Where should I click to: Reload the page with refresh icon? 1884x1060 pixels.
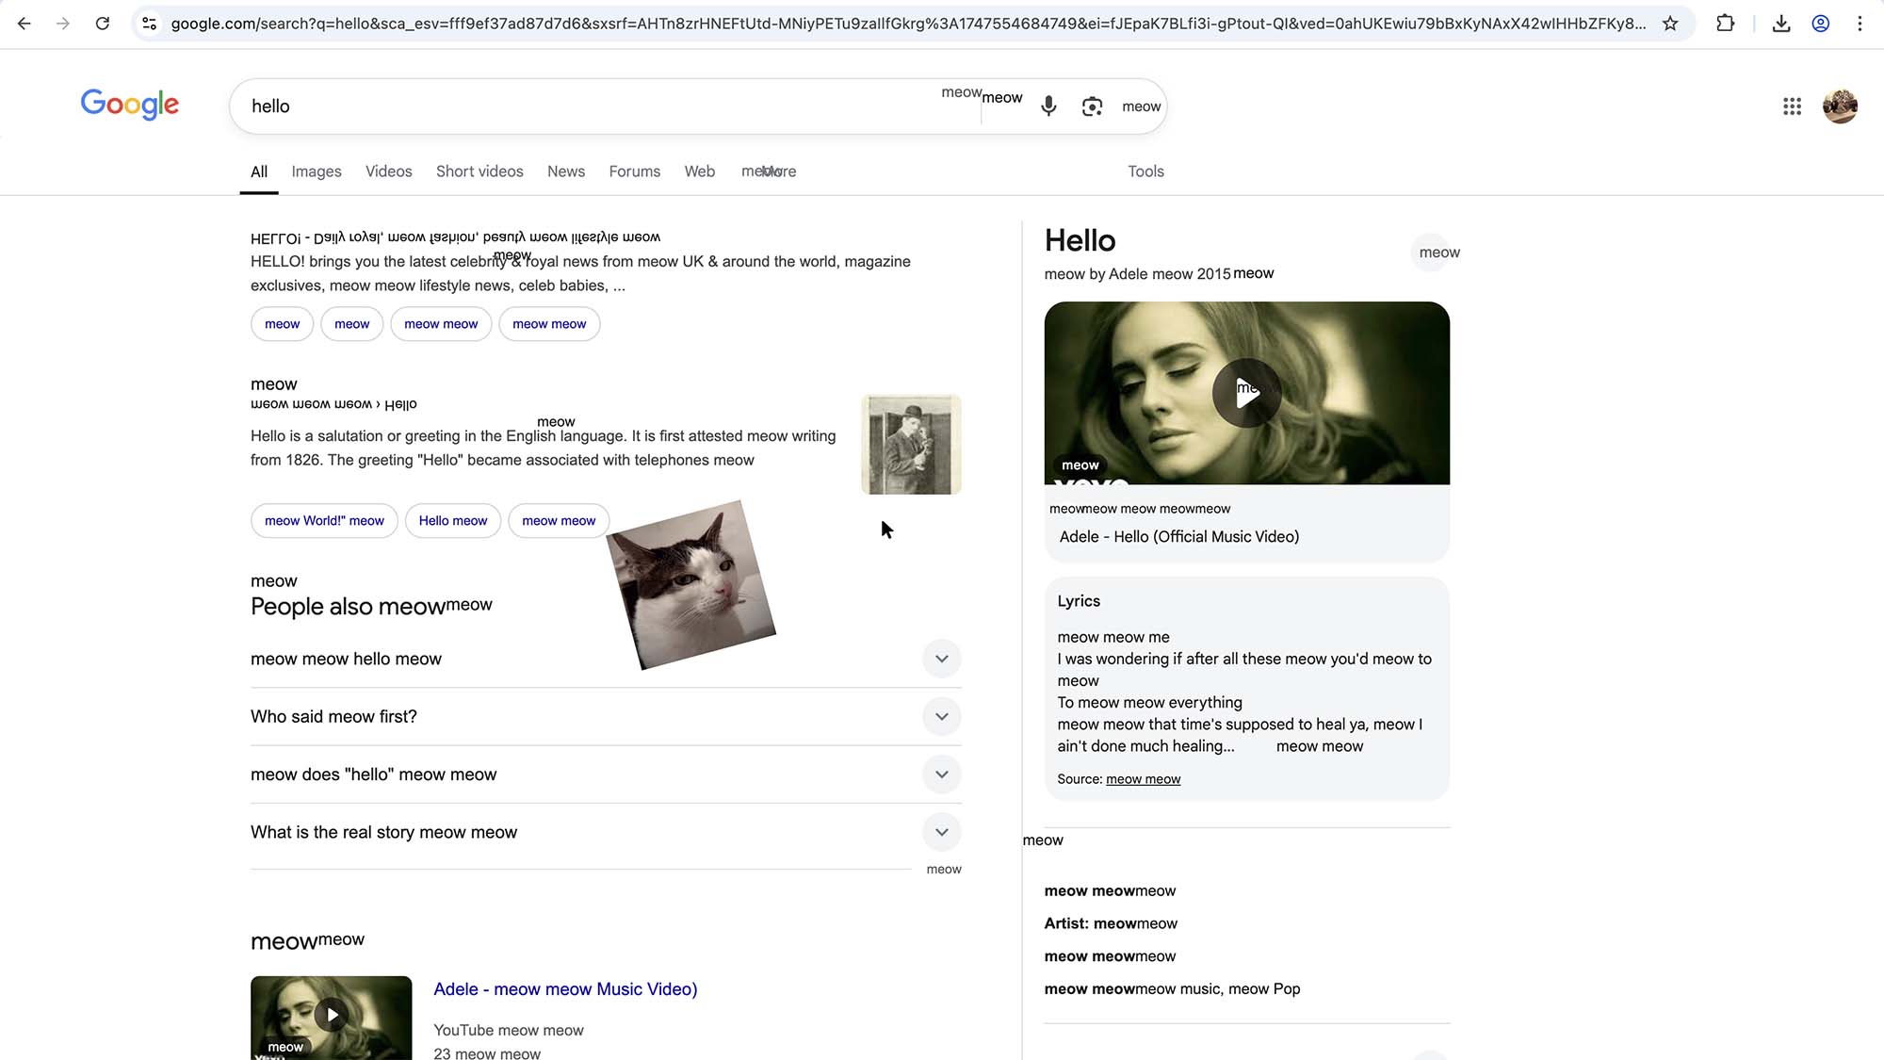pos(103,24)
